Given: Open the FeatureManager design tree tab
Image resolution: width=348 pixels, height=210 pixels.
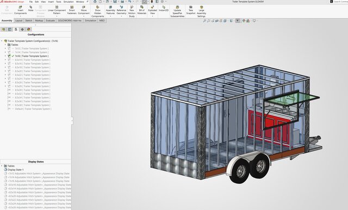Looking at the screenshot, I should 3,29.
